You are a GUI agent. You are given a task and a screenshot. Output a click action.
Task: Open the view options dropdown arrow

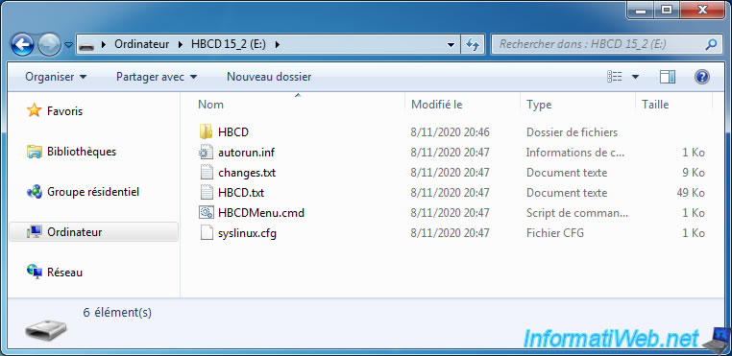click(635, 77)
